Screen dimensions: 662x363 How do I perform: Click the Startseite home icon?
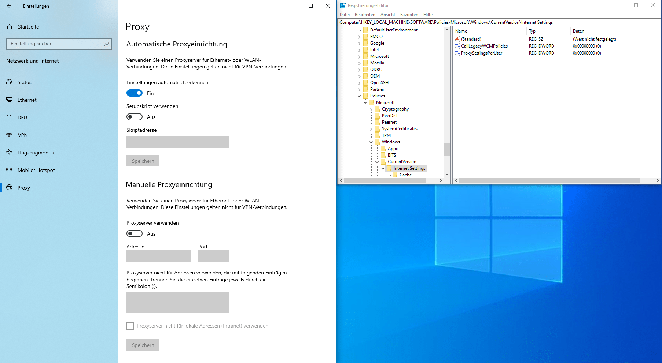click(x=10, y=27)
